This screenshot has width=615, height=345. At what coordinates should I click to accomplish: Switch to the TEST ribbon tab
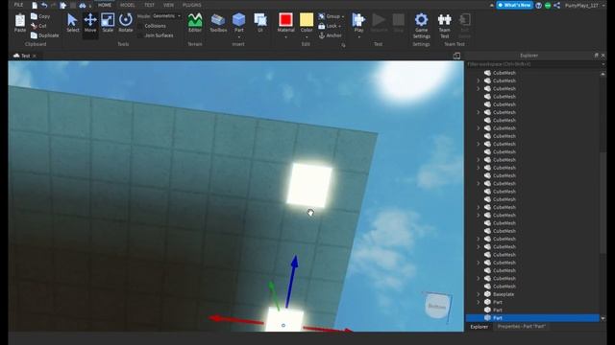tap(150, 5)
